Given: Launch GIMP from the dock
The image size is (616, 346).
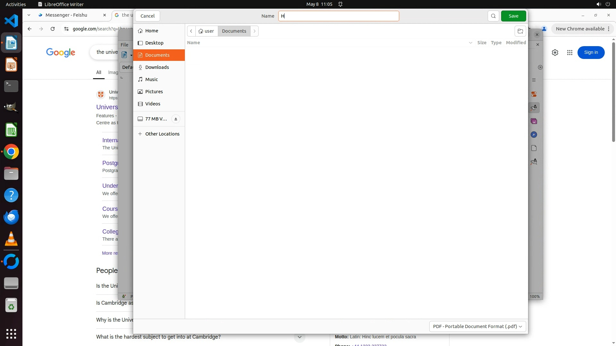Looking at the screenshot, I should tap(11, 108).
